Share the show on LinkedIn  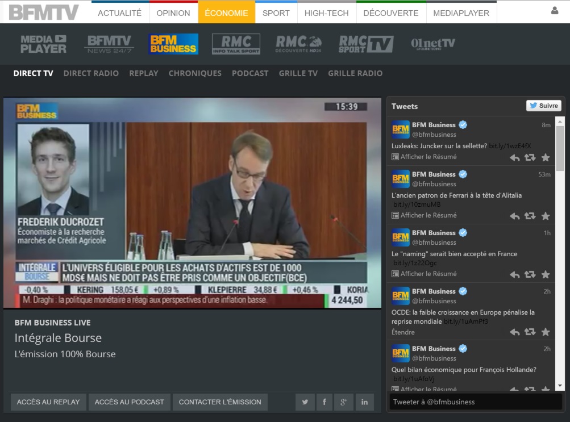point(364,402)
